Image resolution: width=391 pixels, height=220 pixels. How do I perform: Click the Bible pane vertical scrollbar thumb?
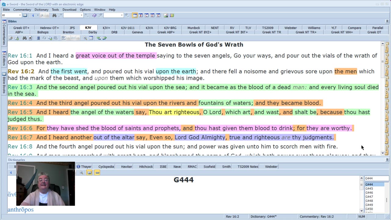383,62
